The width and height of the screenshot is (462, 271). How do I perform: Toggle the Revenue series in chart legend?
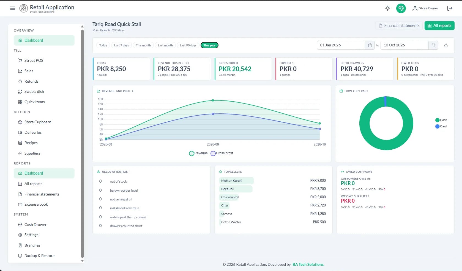click(x=198, y=153)
